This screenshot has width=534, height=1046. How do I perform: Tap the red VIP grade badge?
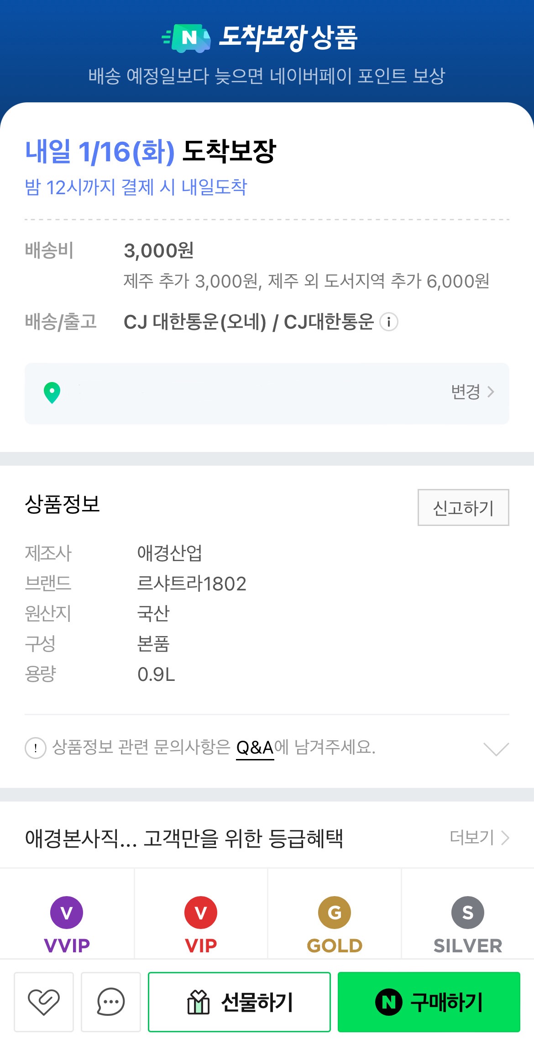click(x=201, y=913)
